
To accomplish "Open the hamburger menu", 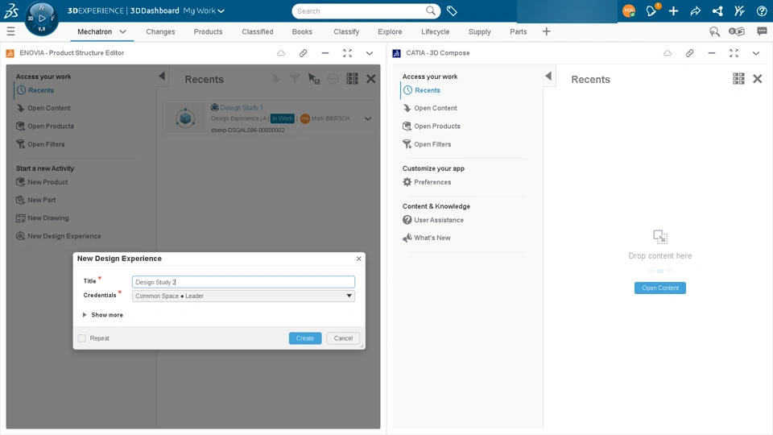I will 10,31.
